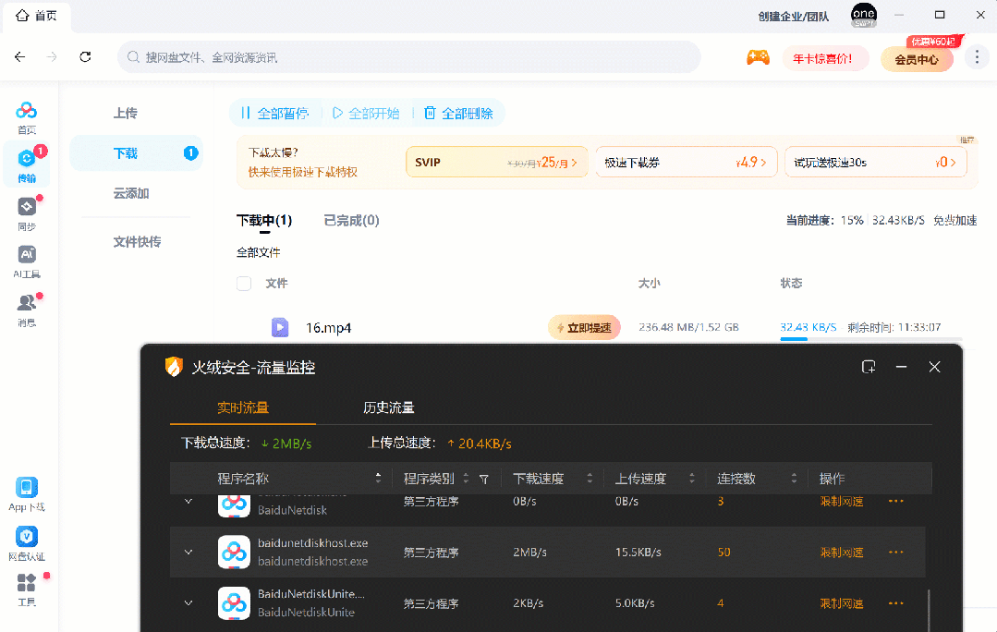Viewport: 997px width, 632px height.
Task: Expand the BaiduNetdiskUnite row chevron
Action: point(188,603)
